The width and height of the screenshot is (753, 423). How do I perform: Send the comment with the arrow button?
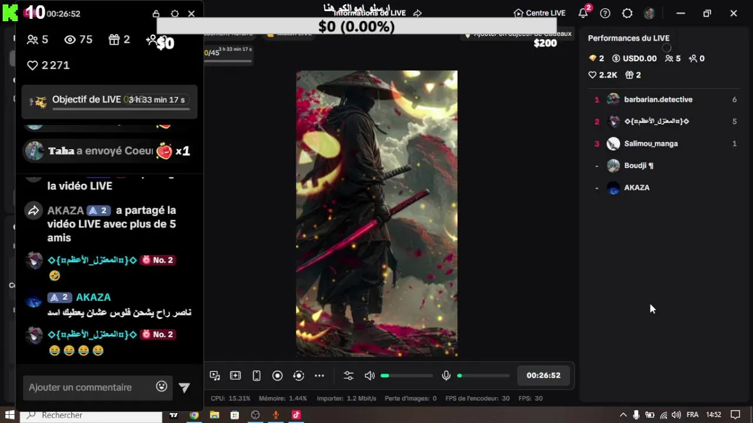184,387
